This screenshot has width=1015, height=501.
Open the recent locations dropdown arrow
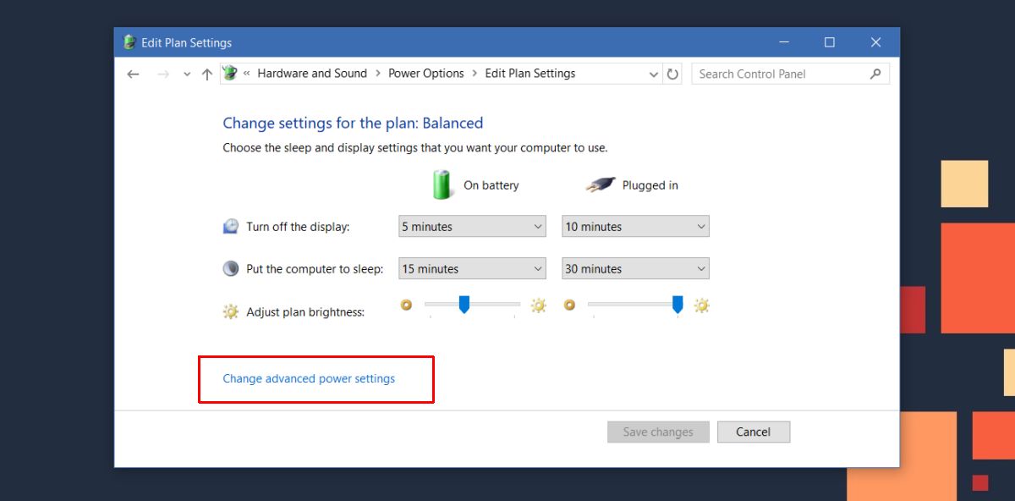click(187, 74)
